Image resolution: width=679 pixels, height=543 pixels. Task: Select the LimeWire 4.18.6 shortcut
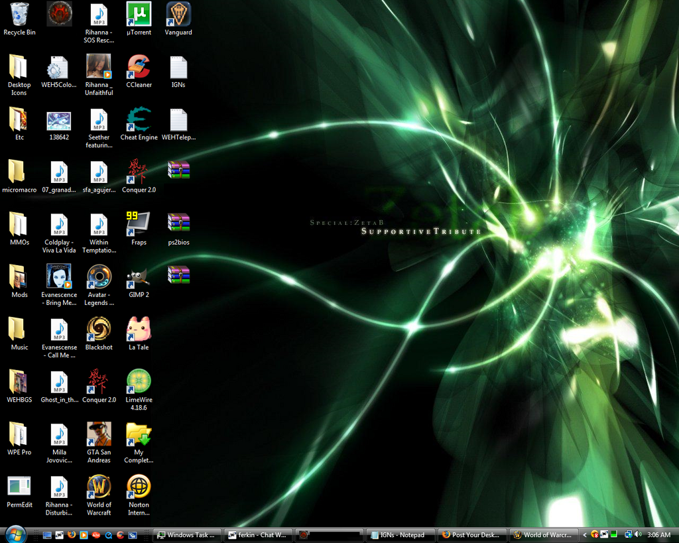139,382
